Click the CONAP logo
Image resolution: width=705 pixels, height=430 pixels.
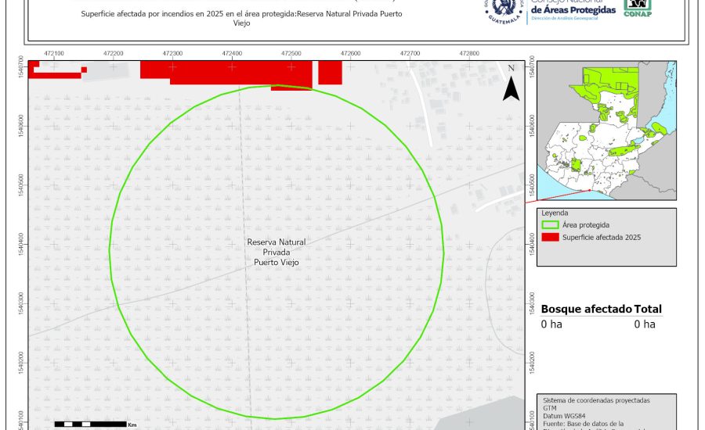coord(637,9)
